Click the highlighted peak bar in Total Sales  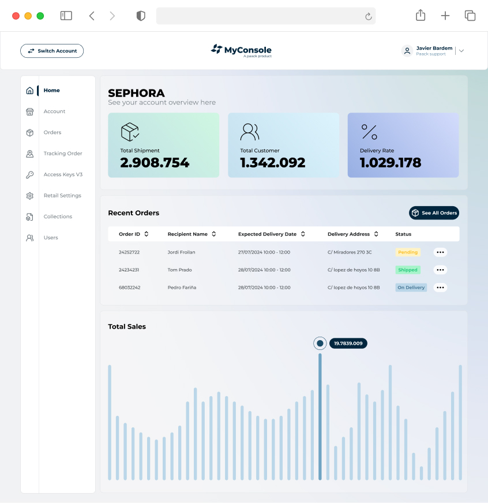[320, 416]
